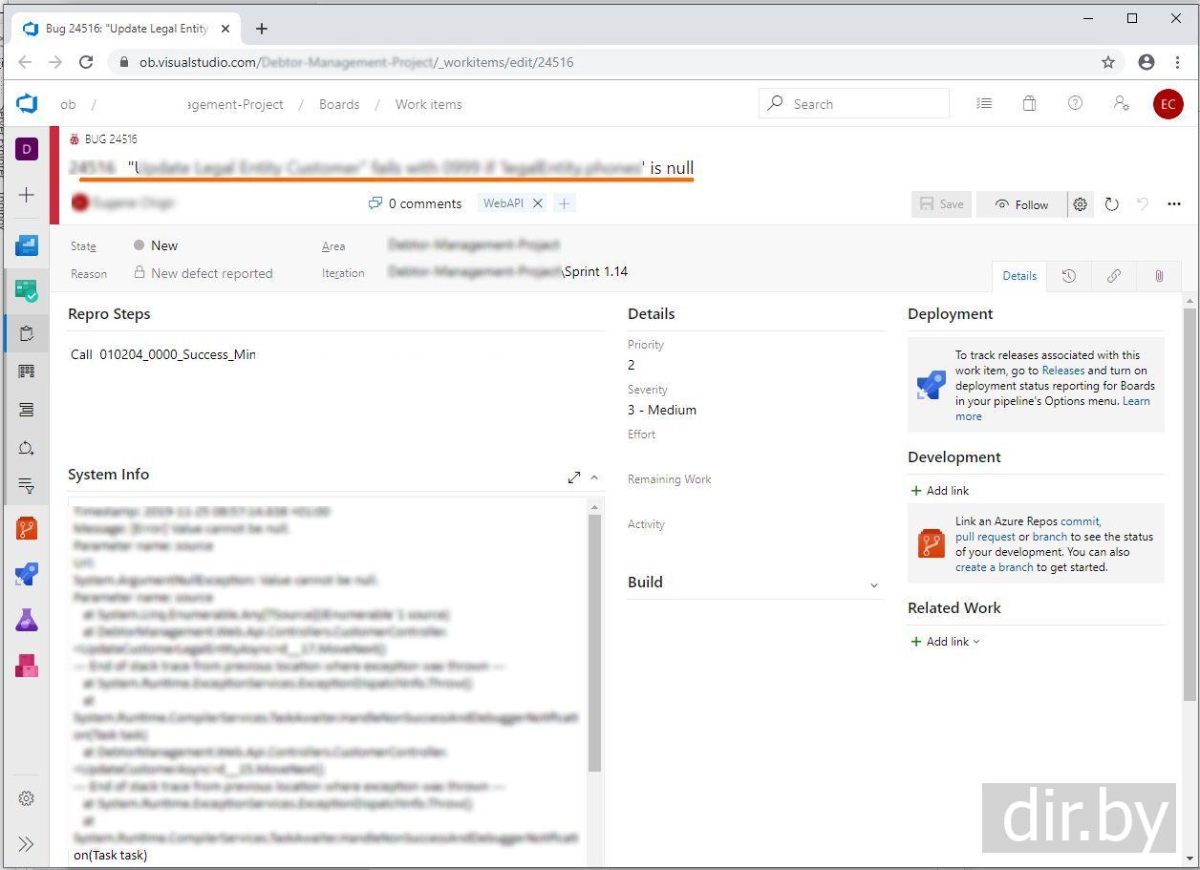Open Pipelines hub in sidebar
Viewport: 1200px width, 870px height.
tap(27, 574)
